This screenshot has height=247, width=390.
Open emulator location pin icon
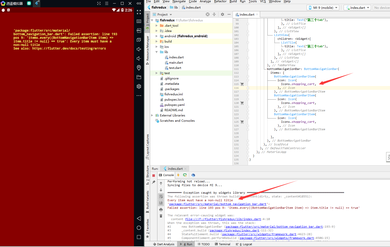(139, 68)
